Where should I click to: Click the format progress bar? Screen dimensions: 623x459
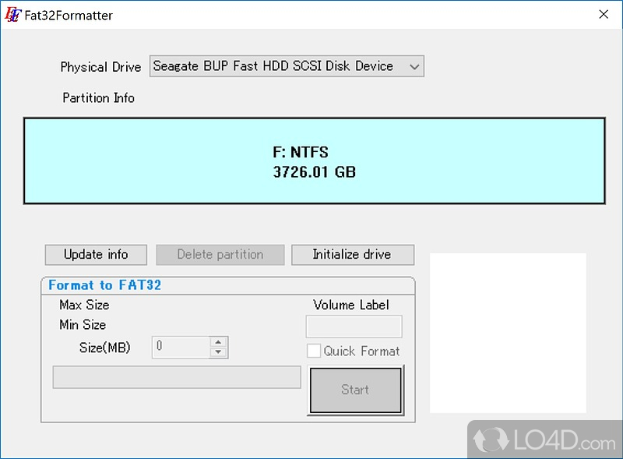(177, 377)
